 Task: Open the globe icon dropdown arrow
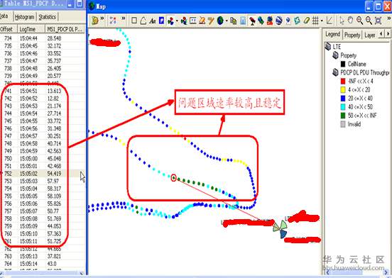pyautogui.click(x=227, y=21)
